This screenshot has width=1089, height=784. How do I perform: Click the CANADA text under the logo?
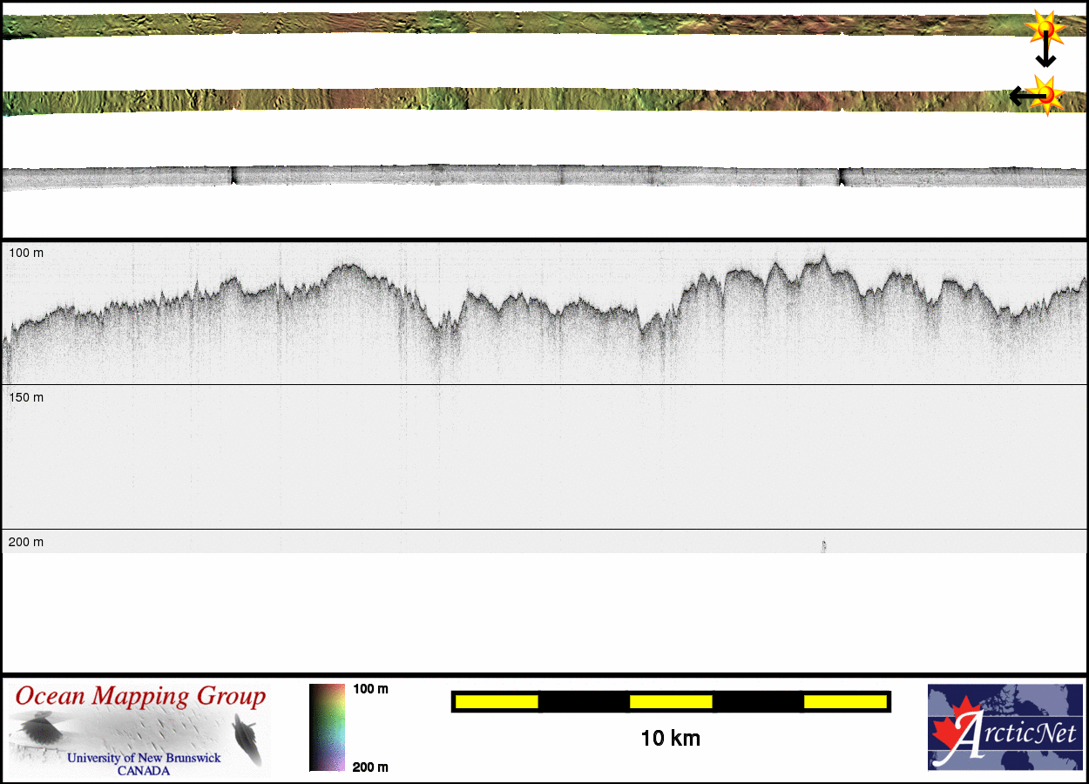tap(144, 771)
